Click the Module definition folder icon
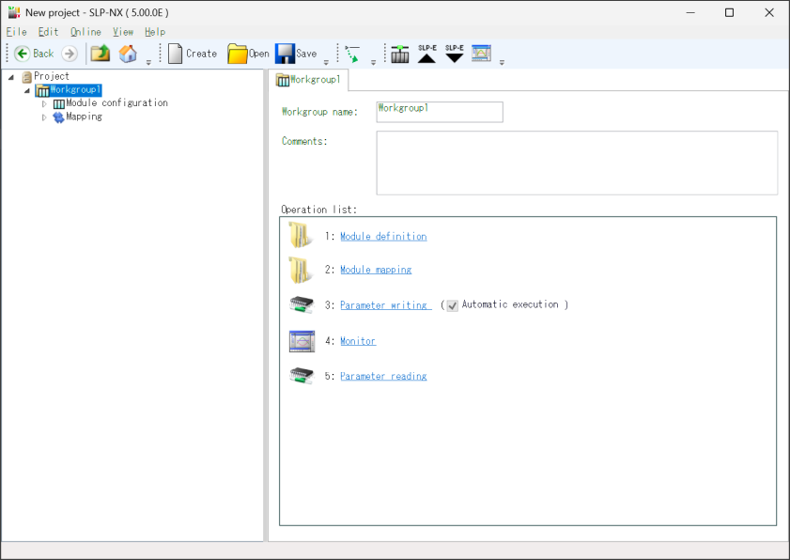The height and width of the screenshot is (560, 790). [301, 235]
